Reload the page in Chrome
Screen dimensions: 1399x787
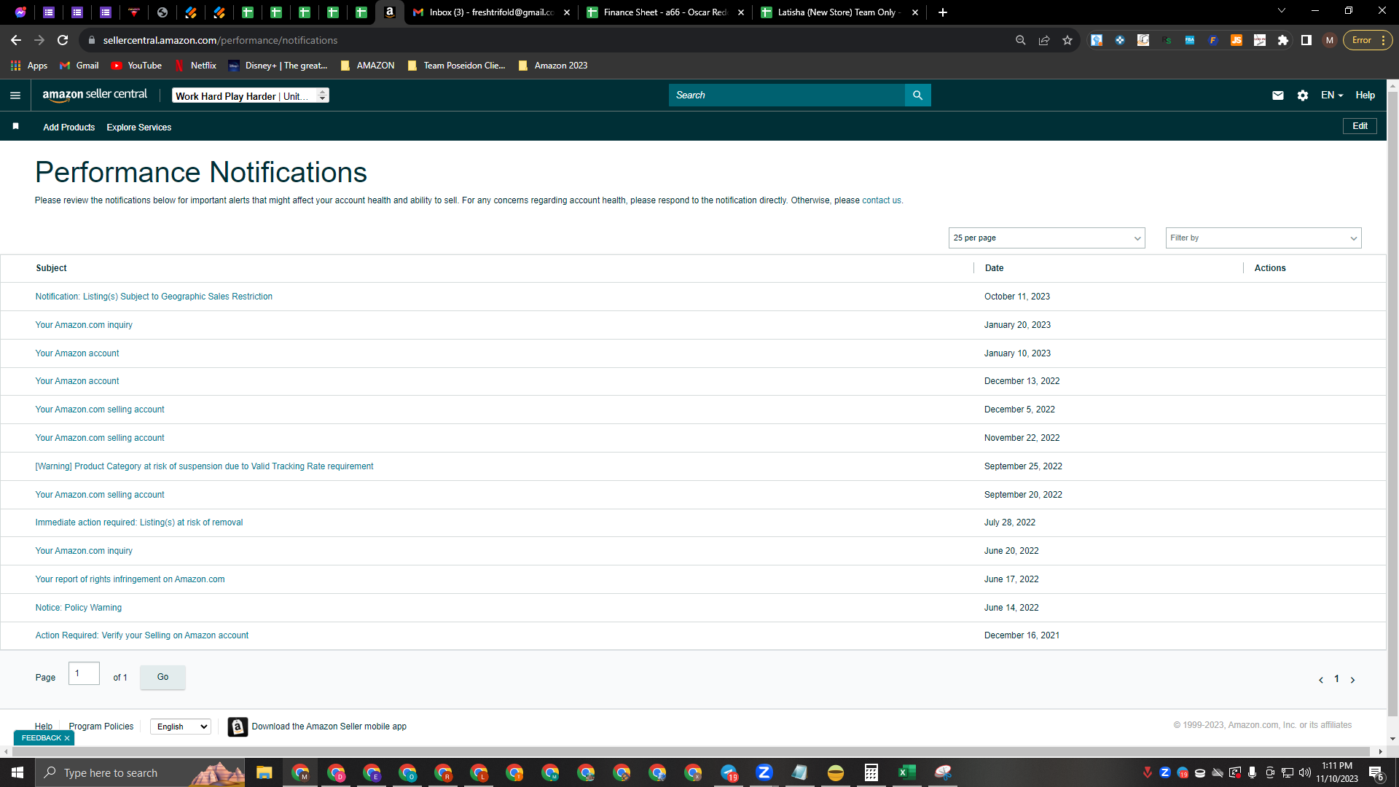tap(63, 40)
